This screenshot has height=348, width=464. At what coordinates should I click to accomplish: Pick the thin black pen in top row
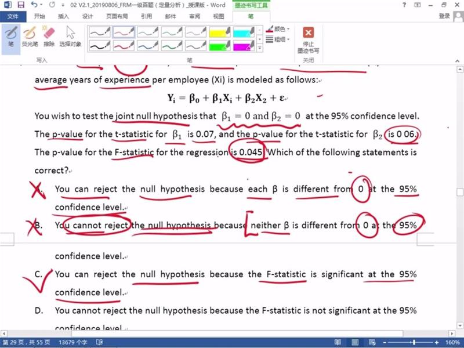pyautogui.click(x=100, y=32)
